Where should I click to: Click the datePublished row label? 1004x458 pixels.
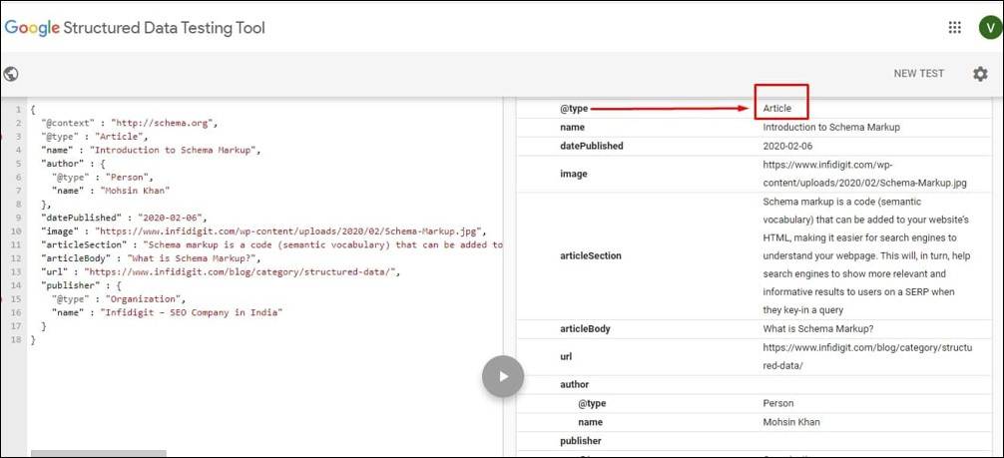coord(591,146)
